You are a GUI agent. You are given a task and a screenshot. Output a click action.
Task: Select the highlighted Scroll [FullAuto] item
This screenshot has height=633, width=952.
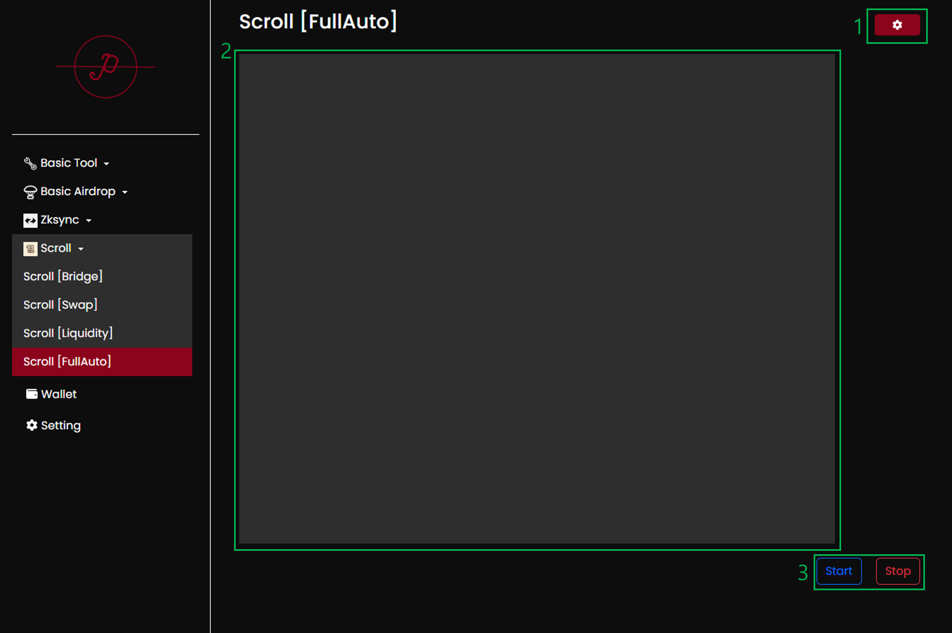(x=68, y=361)
